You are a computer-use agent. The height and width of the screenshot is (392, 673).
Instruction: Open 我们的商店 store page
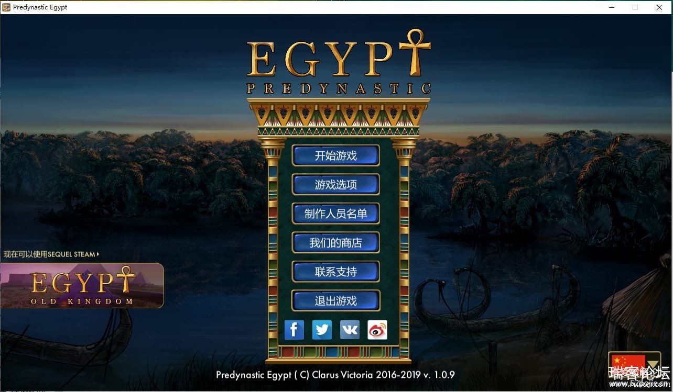pos(335,243)
